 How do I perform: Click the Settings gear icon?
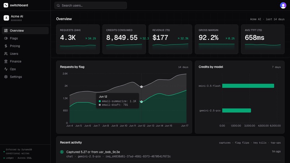tap(6, 77)
